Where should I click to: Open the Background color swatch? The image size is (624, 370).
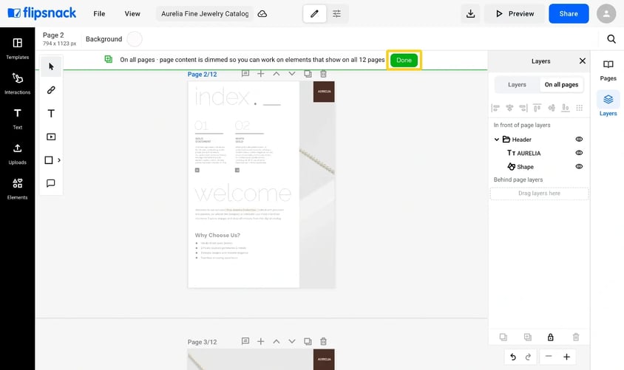tap(135, 39)
